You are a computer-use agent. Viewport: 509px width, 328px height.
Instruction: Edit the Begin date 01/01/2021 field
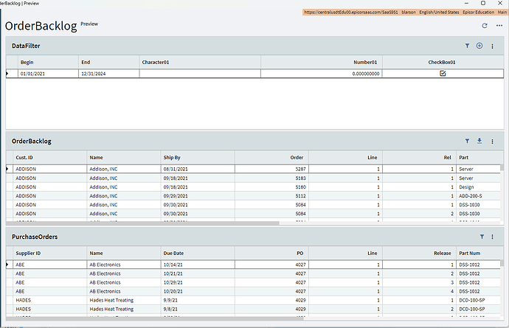tap(48, 74)
